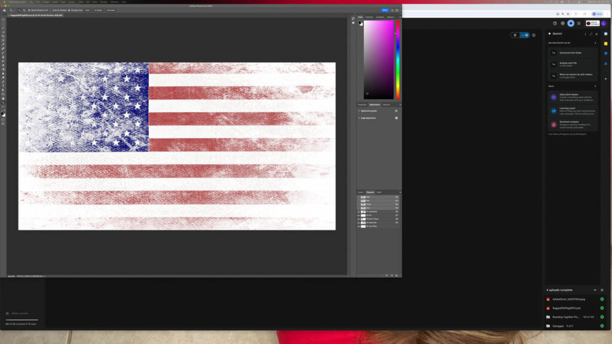Toggle visibility of the #4 alpha channel
The height and width of the screenshot is (344, 612).
359,222
